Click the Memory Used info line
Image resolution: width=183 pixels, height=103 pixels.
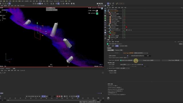[116, 89]
